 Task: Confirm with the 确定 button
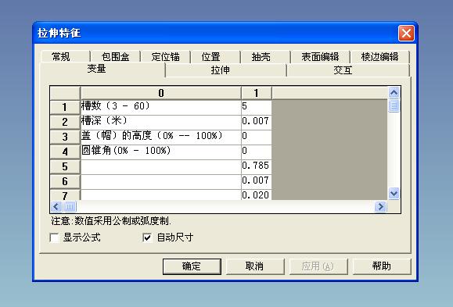[192, 266]
